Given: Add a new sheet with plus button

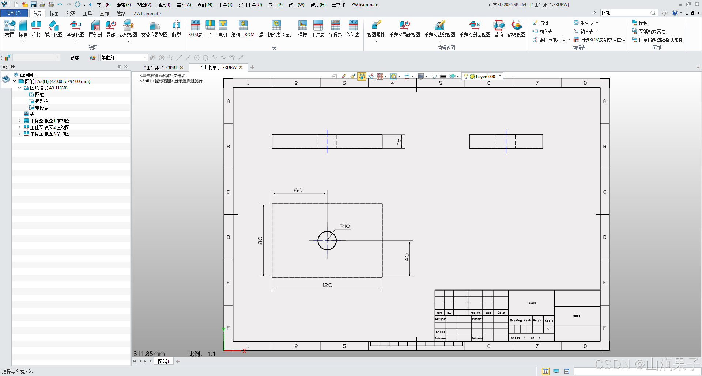Looking at the screenshot, I should [x=178, y=361].
